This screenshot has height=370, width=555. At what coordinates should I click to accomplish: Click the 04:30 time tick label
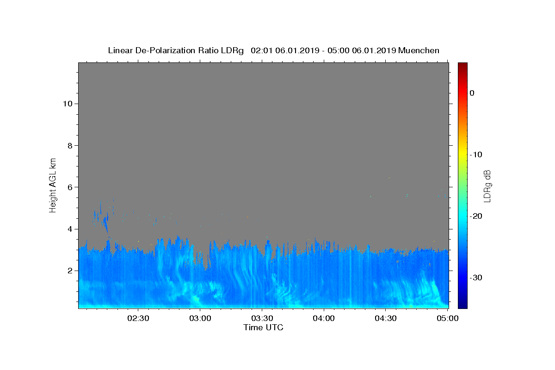[386, 319]
